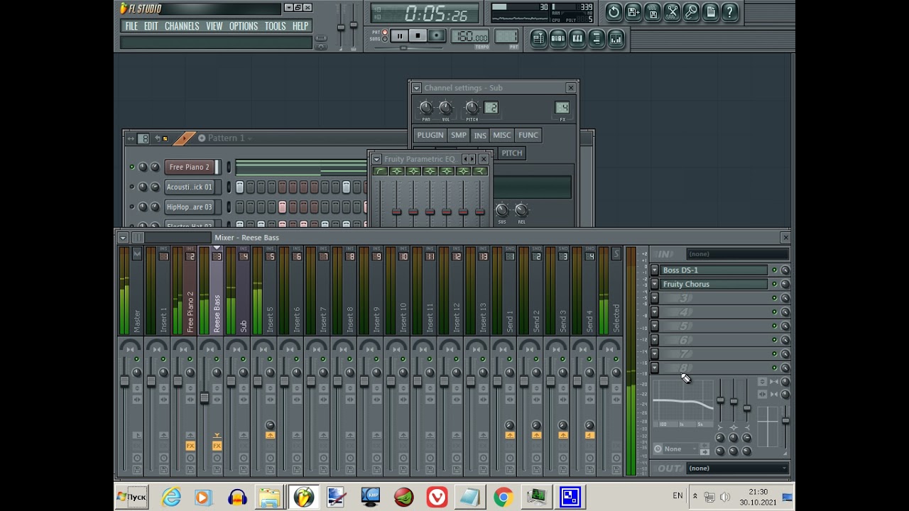This screenshot has height=511, width=909.
Task: Open the OPTIONS menu
Action: (244, 26)
